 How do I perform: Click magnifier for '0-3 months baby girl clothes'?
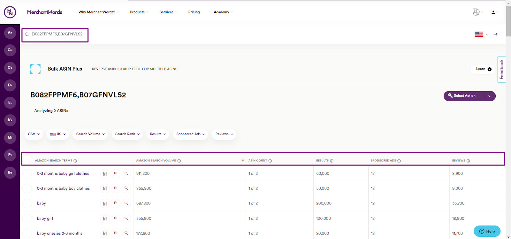pyautogui.click(x=126, y=174)
